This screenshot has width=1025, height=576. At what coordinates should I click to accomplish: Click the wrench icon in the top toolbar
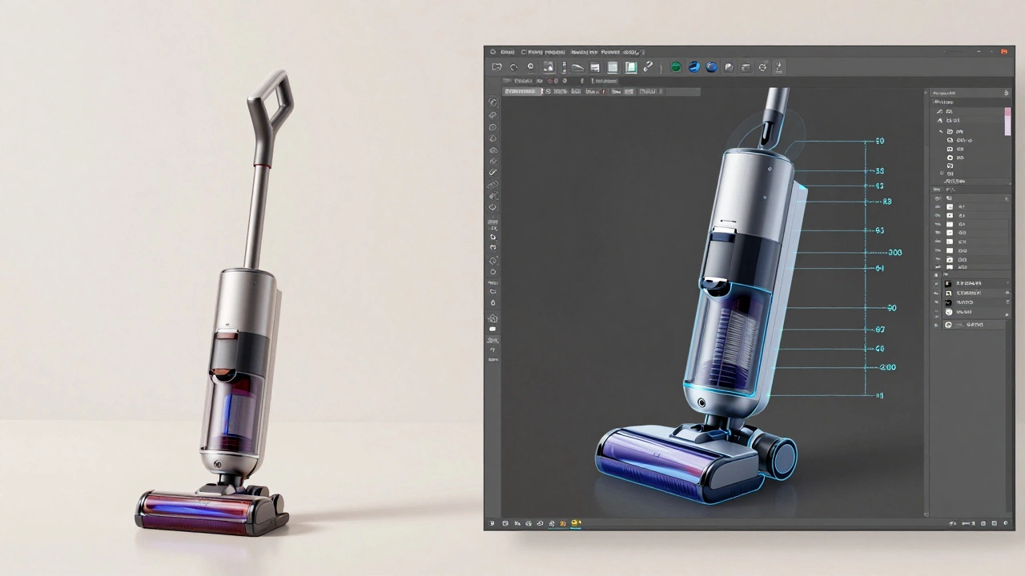[648, 67]
